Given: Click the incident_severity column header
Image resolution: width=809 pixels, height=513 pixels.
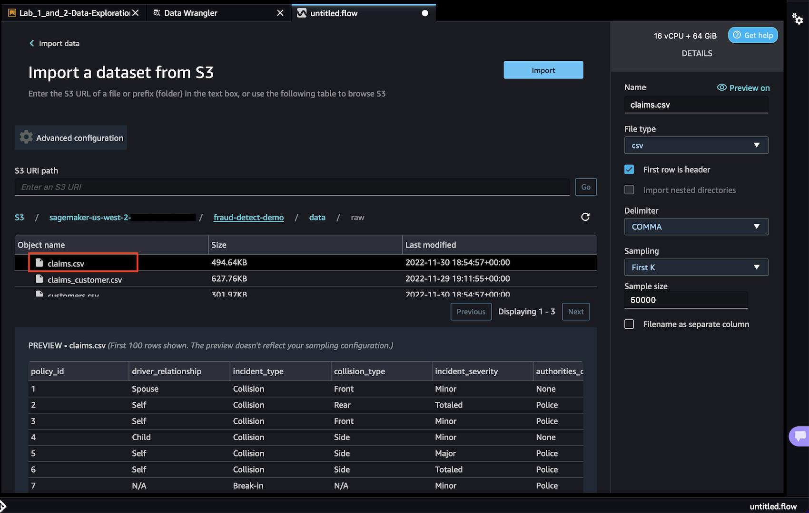Looking at the screenshot, I should [482, 371].
